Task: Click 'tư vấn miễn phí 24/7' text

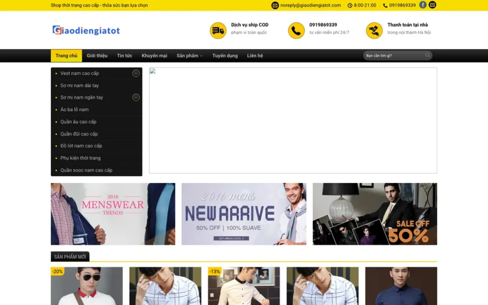Action: tap(329, 32)
